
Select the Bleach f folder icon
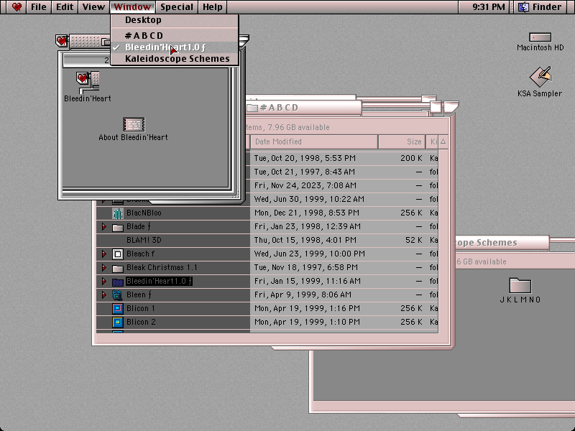pos(118,254)
